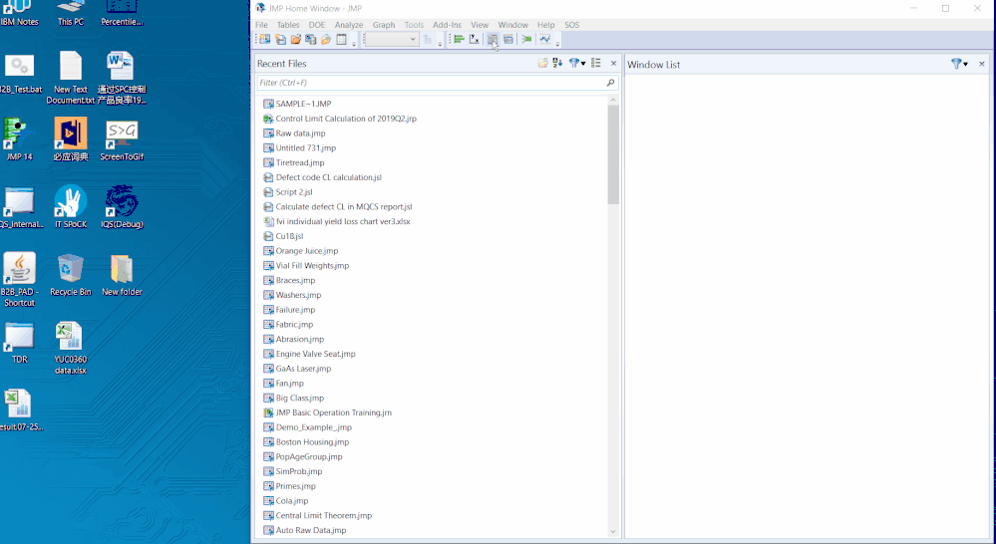Click the toolbar icon under the cursor
Image resolution: width=996 pixels, height=544 pixels.
pos(493,40)
